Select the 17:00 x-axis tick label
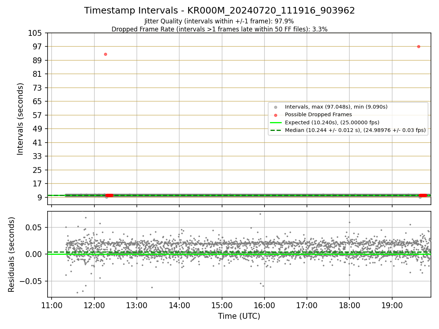 pos(307,306)
